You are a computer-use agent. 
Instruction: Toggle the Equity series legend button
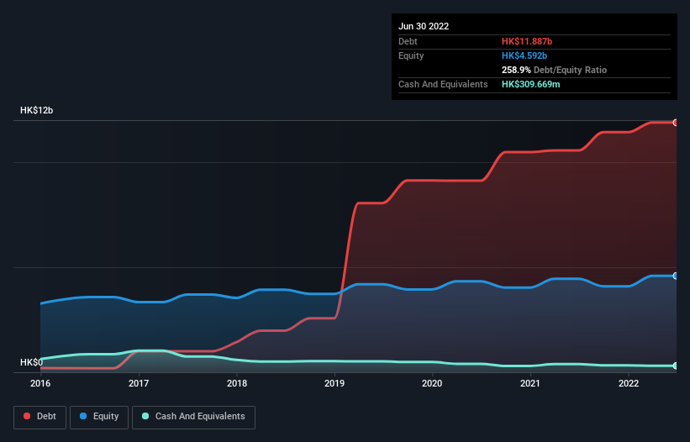(99, 417)
